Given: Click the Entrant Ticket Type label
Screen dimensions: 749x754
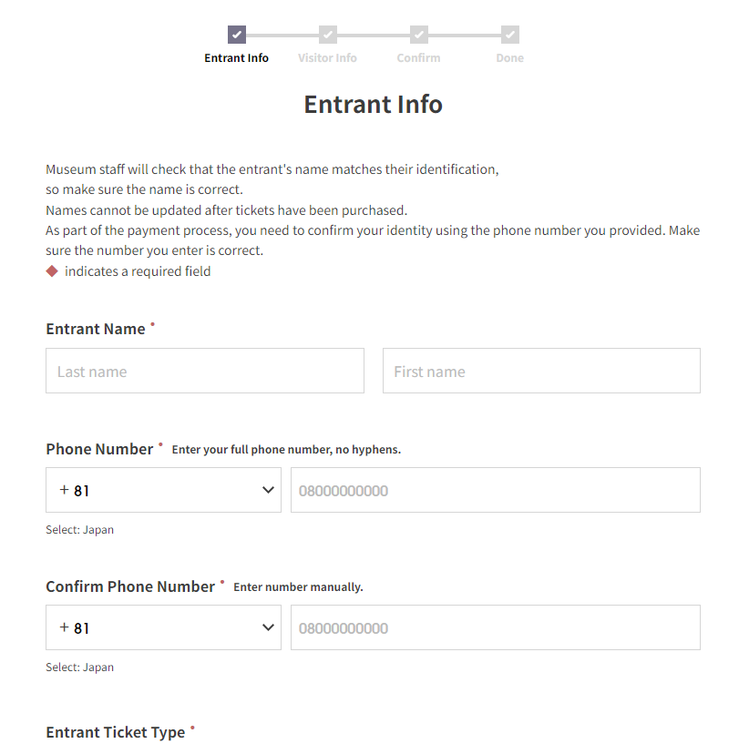Looking at the screenshot, I should tap(116, 732).
